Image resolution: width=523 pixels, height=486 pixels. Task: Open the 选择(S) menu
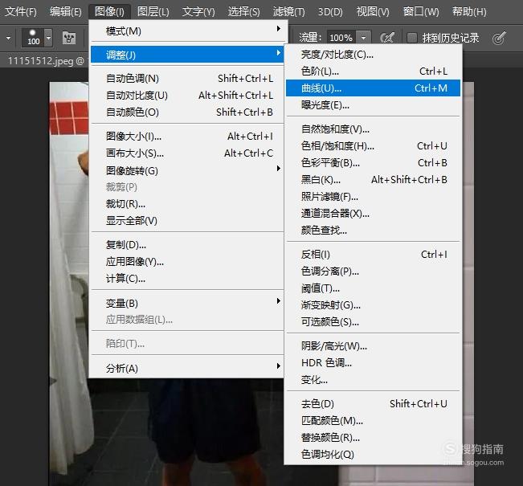tap(243, 12)
